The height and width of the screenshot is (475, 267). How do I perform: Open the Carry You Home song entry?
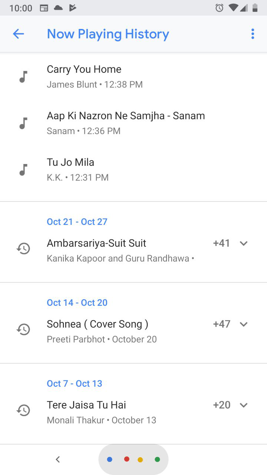coord(84,69)
